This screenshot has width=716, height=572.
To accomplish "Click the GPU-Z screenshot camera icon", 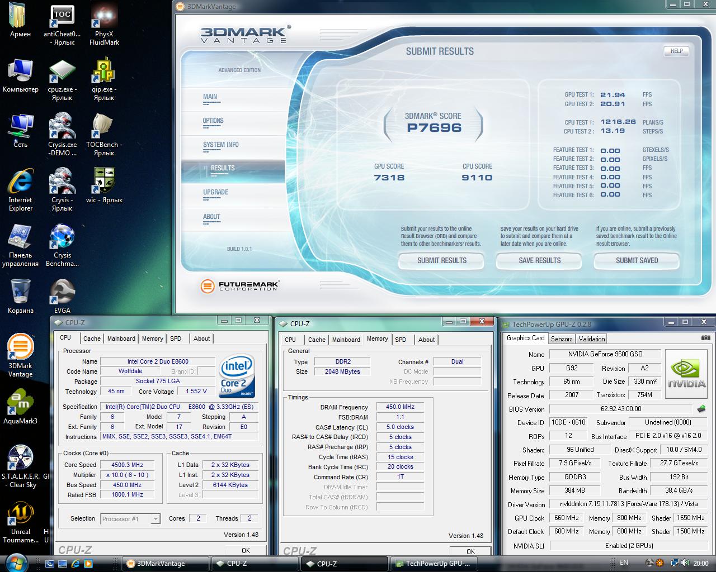I will click(705, 338).
